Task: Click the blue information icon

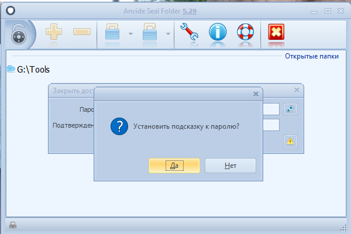Action: (218, 33)
